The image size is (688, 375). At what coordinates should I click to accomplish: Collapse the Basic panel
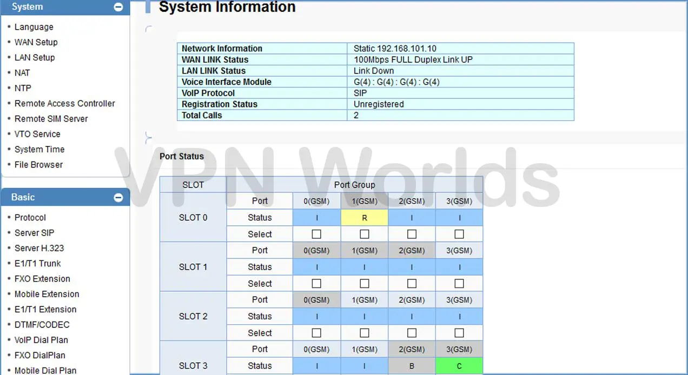click(118, 197)
